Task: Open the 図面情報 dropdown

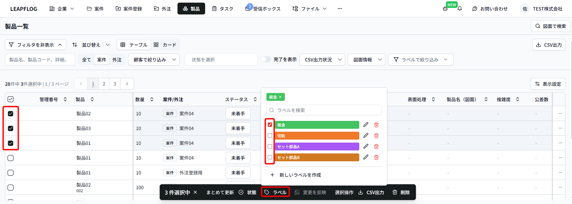Action: 367,59
